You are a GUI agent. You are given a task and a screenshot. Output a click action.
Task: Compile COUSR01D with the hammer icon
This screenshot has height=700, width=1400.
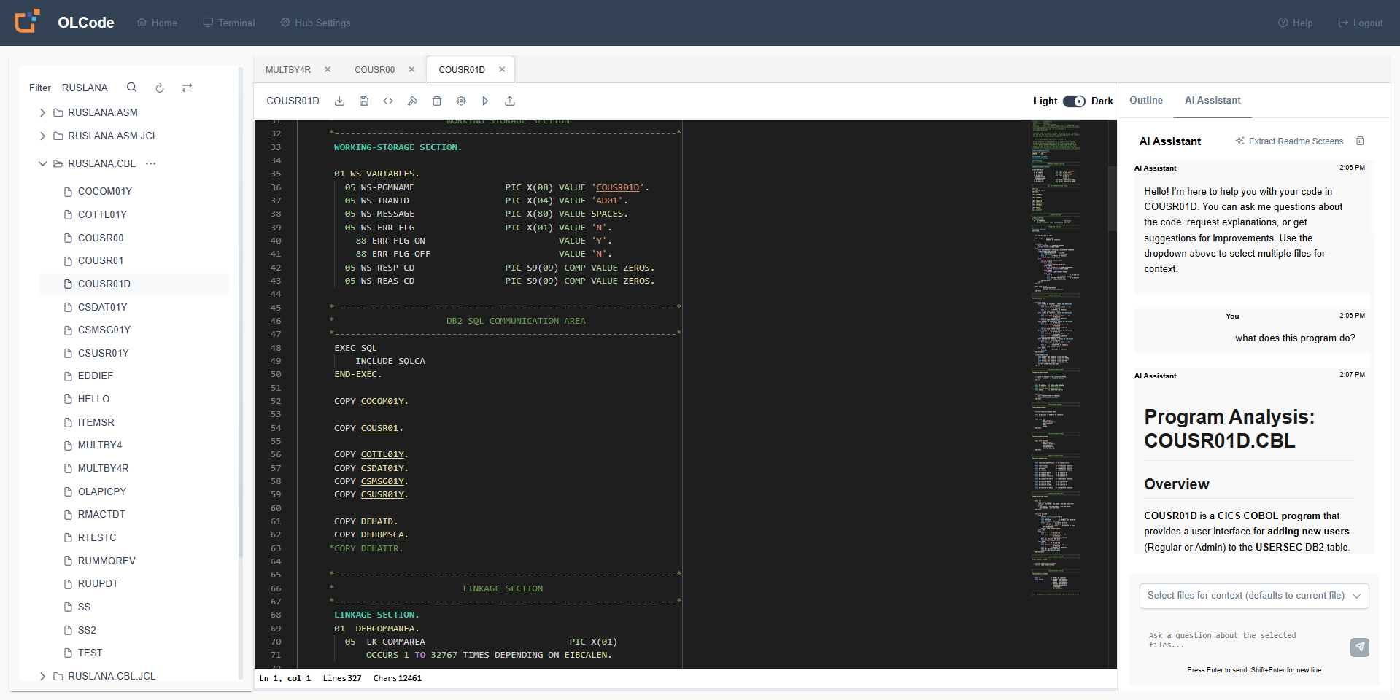pyautogui.click(x=413, y=101)
